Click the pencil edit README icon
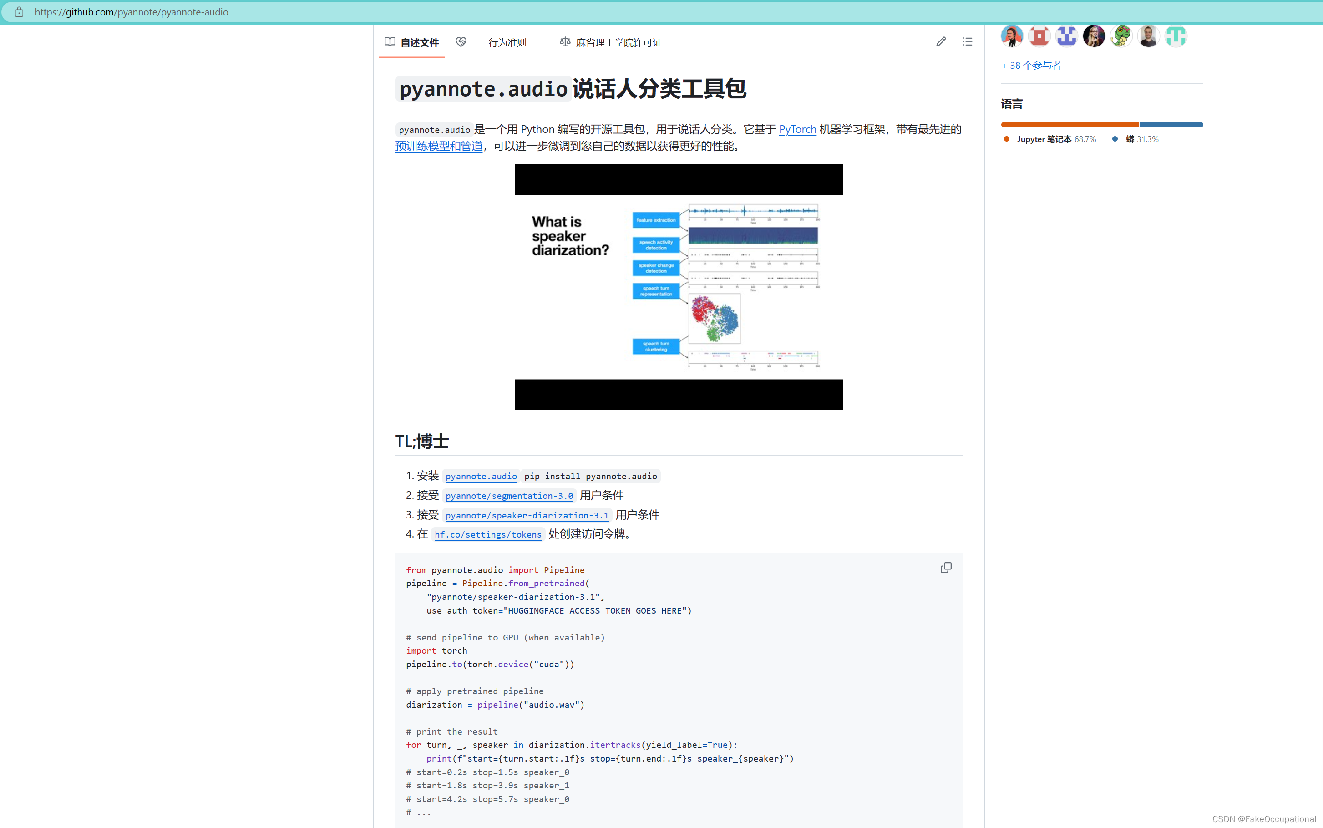This screenshot has width=1323, height=828. click(941, 41)
